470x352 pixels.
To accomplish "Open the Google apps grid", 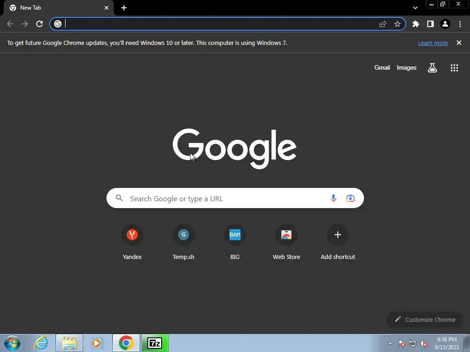I will [454, 68].
